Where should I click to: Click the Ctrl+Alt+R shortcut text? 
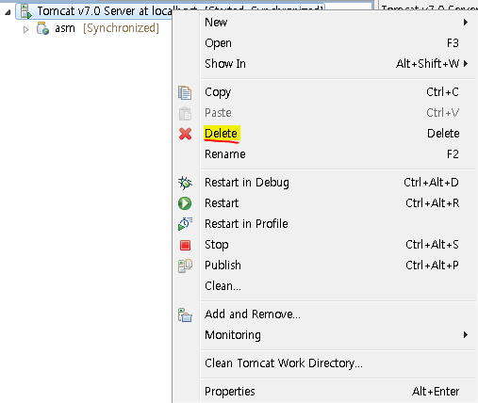433,203
